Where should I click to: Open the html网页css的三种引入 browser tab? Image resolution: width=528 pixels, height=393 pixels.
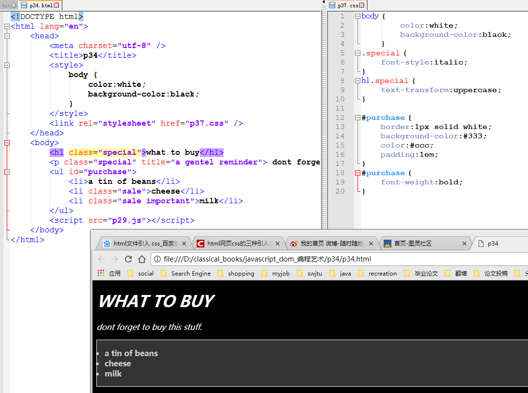(238, 244)
